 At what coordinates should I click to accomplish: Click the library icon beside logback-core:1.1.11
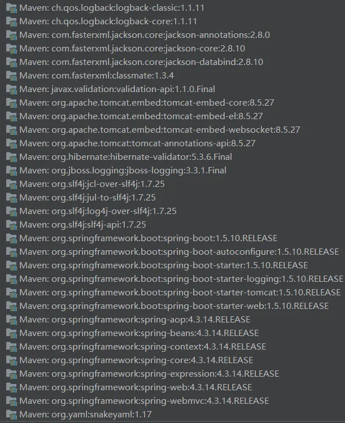tap(11, 21)
